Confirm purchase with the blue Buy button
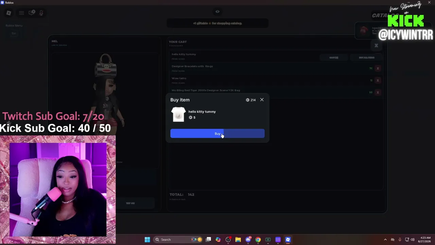 pos(217,133)
